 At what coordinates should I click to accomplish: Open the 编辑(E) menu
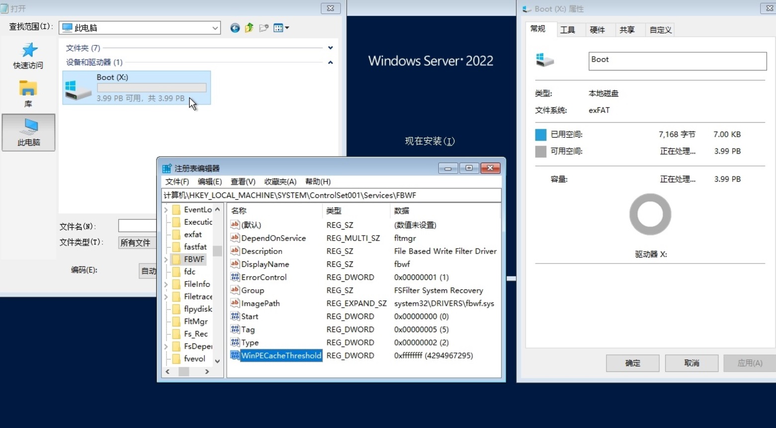210,181
